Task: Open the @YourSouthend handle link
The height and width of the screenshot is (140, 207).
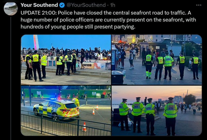Action: point(86,5)
